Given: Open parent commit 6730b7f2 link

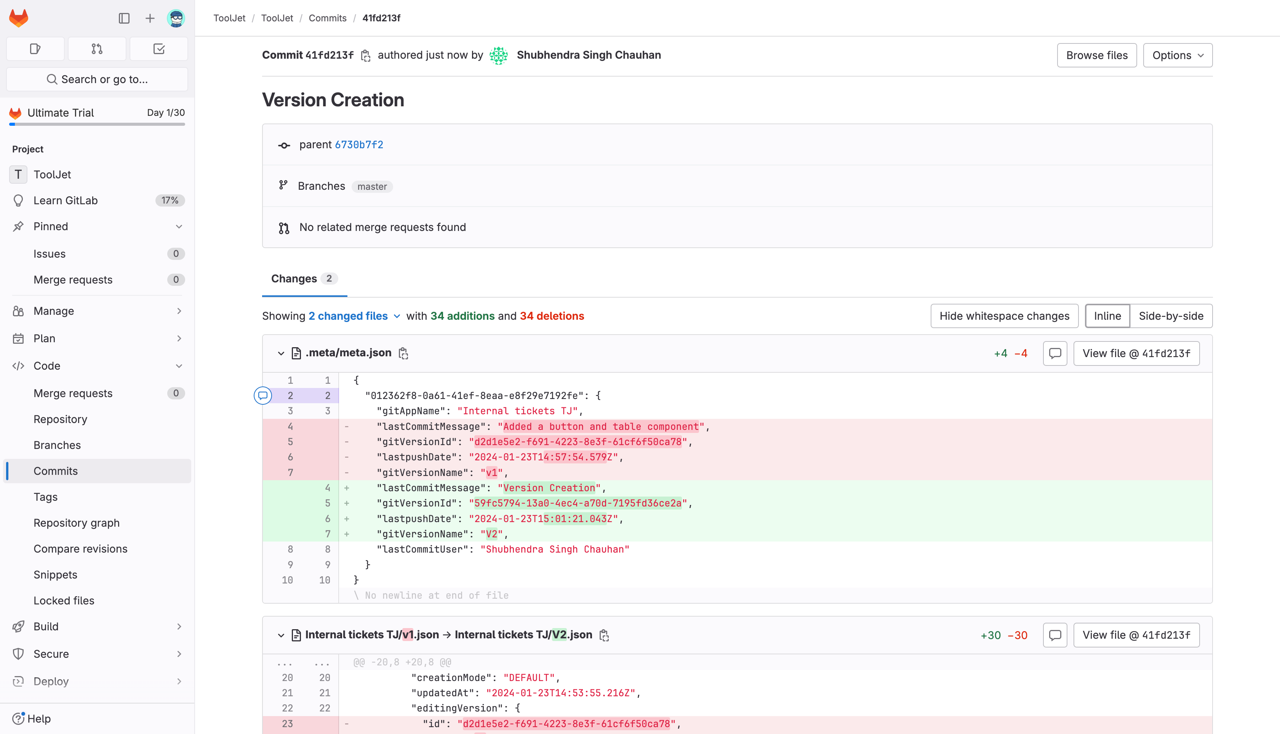Looking at the screenshot, I should point(359,145).
